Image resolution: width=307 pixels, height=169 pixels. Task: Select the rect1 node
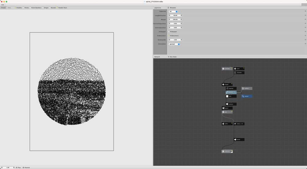[231, 96]
